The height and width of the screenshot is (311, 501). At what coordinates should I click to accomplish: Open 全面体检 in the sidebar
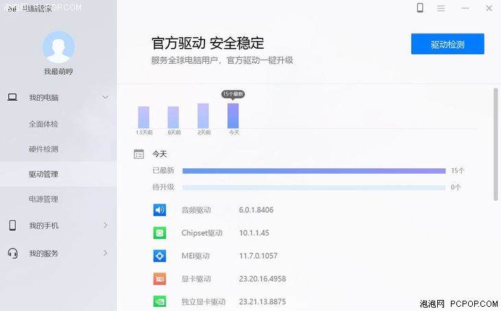coord(43,124)
